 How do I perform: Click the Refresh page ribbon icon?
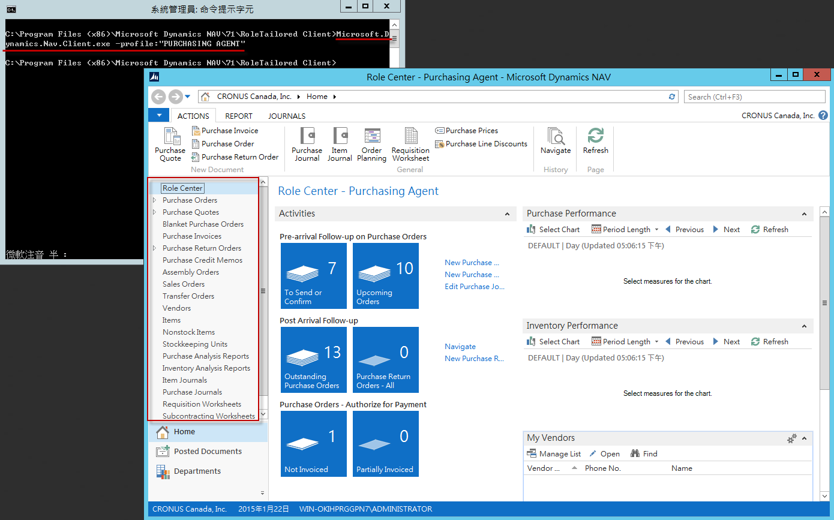pyautogui.click(x=595, y=142)
